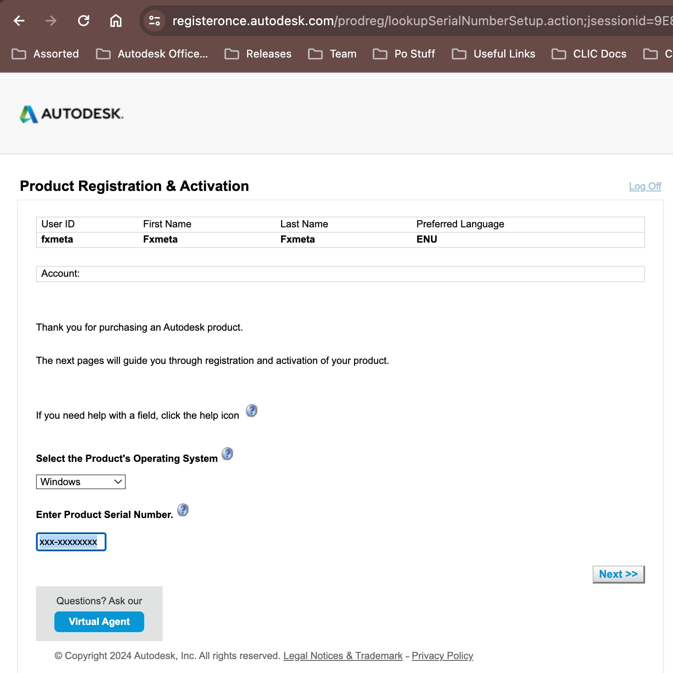
Task: Click the Autodesk logo
Action: point(72,114)
